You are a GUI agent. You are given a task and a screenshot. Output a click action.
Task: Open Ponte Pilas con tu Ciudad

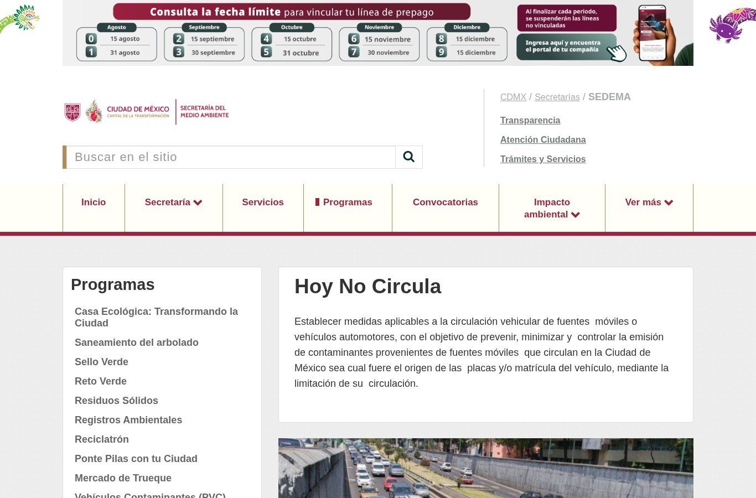[136, 459]
